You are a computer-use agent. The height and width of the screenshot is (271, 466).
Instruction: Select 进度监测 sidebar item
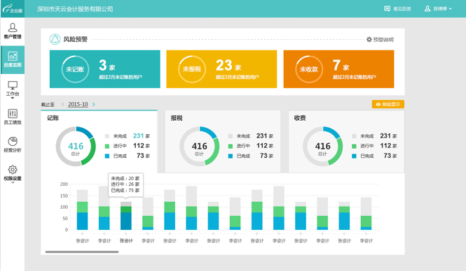13,59
